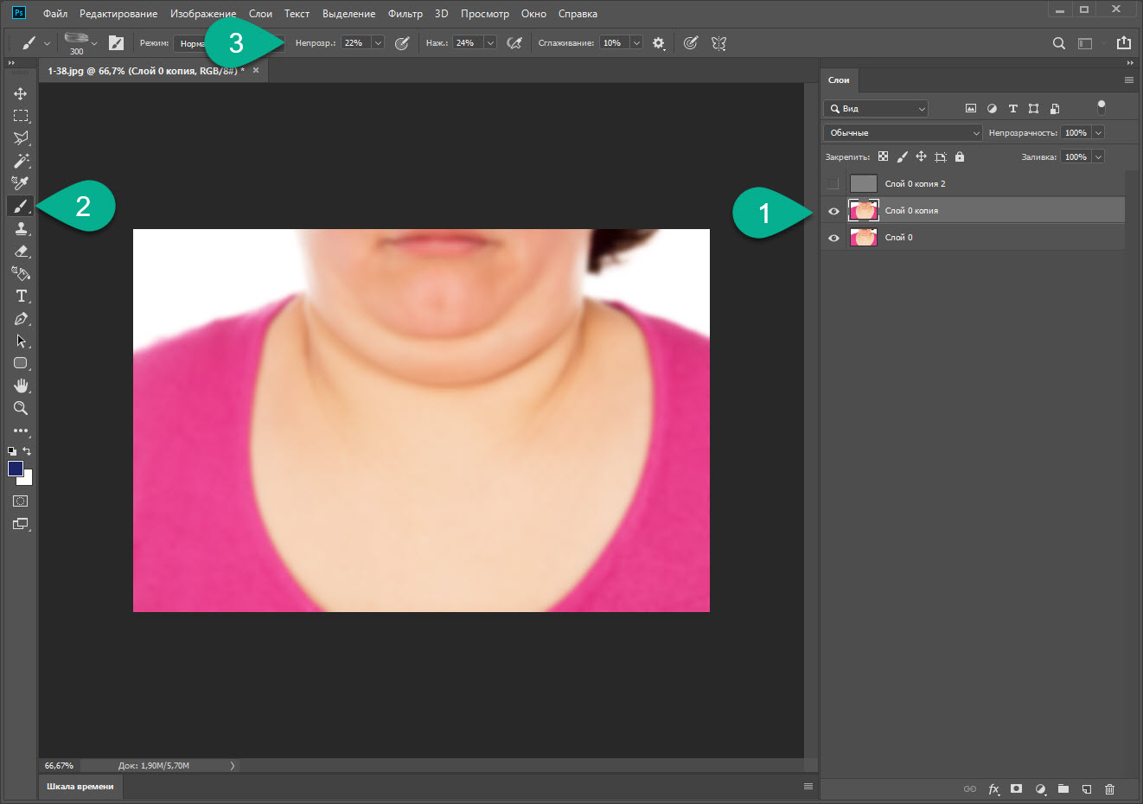Switch to the 'Слои' panel tab
Image resolution: width=1143 pixels, height=804 pixels.
(839, 80)
